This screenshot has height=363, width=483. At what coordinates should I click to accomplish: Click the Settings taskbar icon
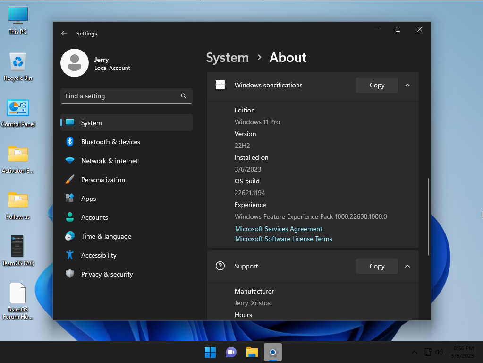click(273, 352)
